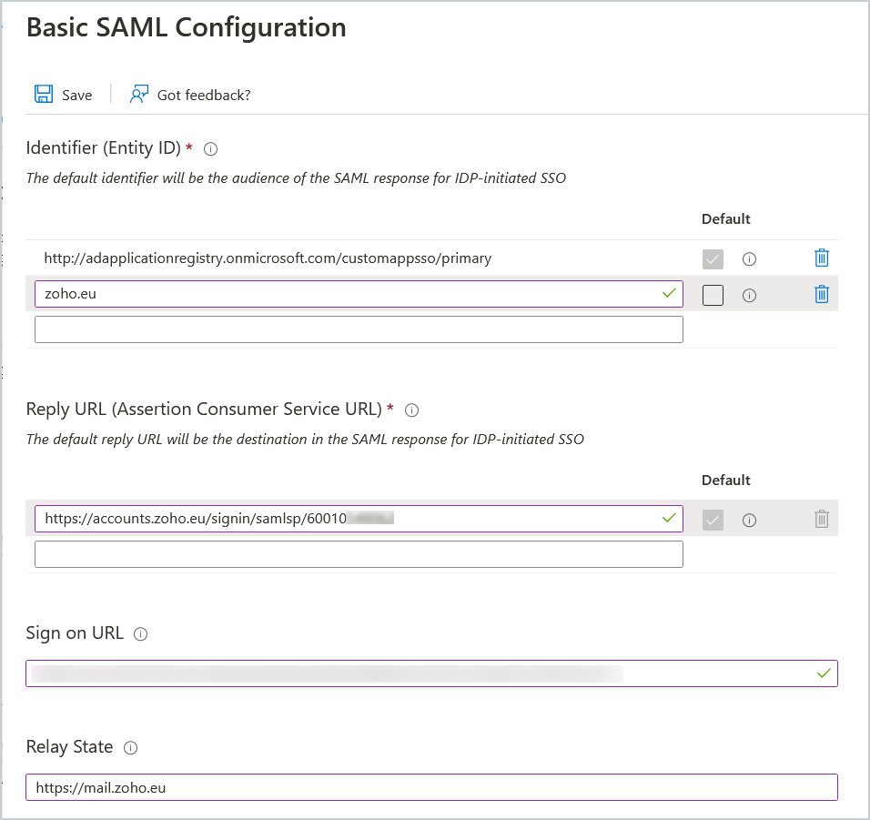Viewport: 870px width, 820px height.
Task: Toggle default checkbox for accounts.zoho.eu reply URL
Action: 713,520
